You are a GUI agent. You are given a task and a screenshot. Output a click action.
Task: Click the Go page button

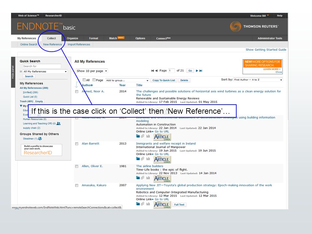[x=190, y=71]
